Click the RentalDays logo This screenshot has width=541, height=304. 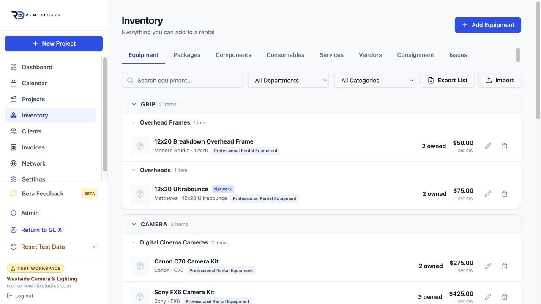[x=36, y=15]
